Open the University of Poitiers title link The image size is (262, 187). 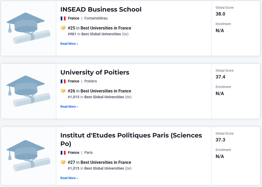tap(95, 72)
